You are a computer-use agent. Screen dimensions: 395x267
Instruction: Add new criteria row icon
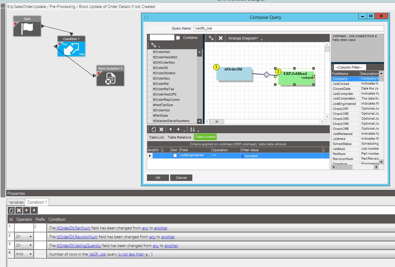(154, 129)
